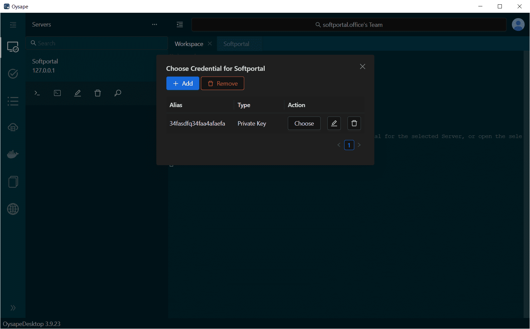
Task: Add a new credential
Action: 183,83
